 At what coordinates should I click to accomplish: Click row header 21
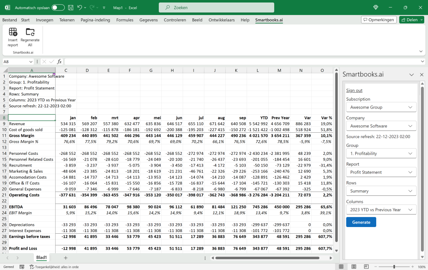click(4, 195)
